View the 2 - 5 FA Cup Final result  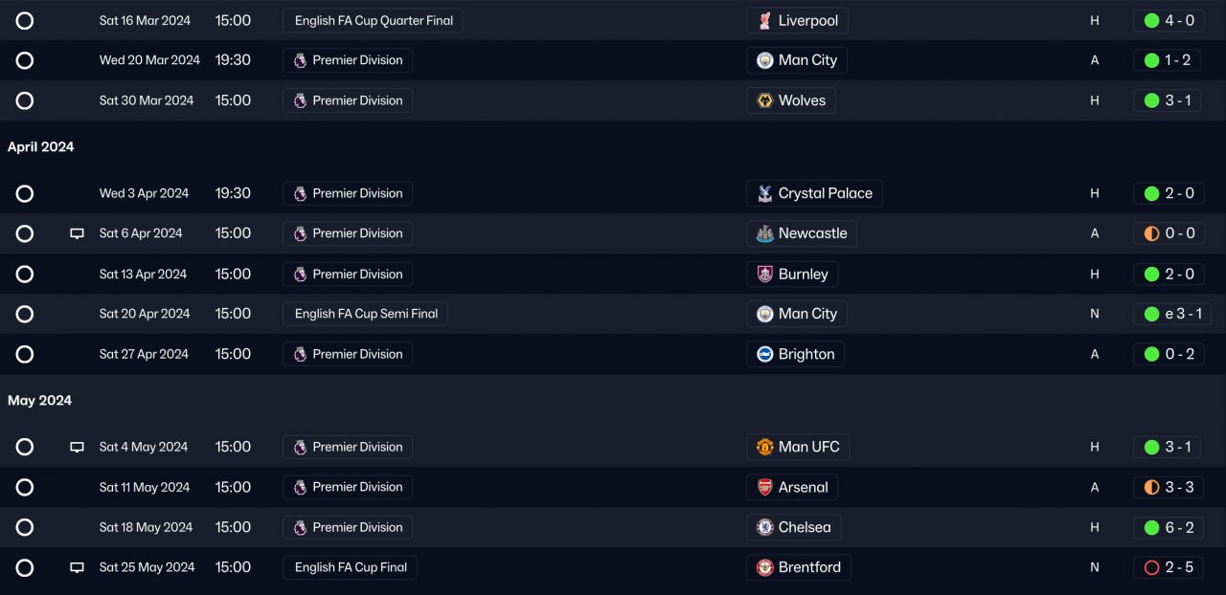click(1168, 567)
